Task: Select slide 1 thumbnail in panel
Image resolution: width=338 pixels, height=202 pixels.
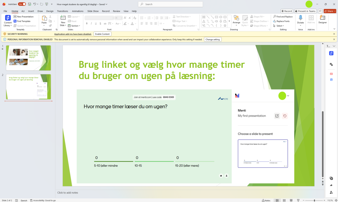Action: click(28, 58)
